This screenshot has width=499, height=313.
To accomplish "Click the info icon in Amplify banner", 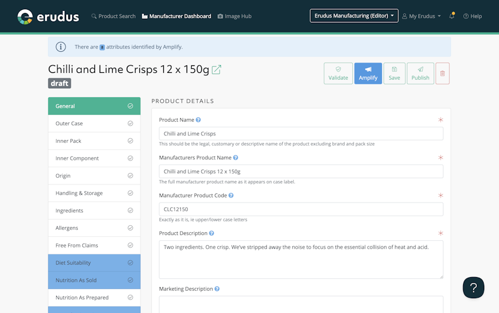I will pyautogui.click(x=61, y=47).
